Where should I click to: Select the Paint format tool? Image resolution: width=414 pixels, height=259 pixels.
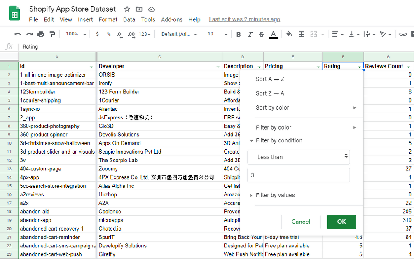52,34
